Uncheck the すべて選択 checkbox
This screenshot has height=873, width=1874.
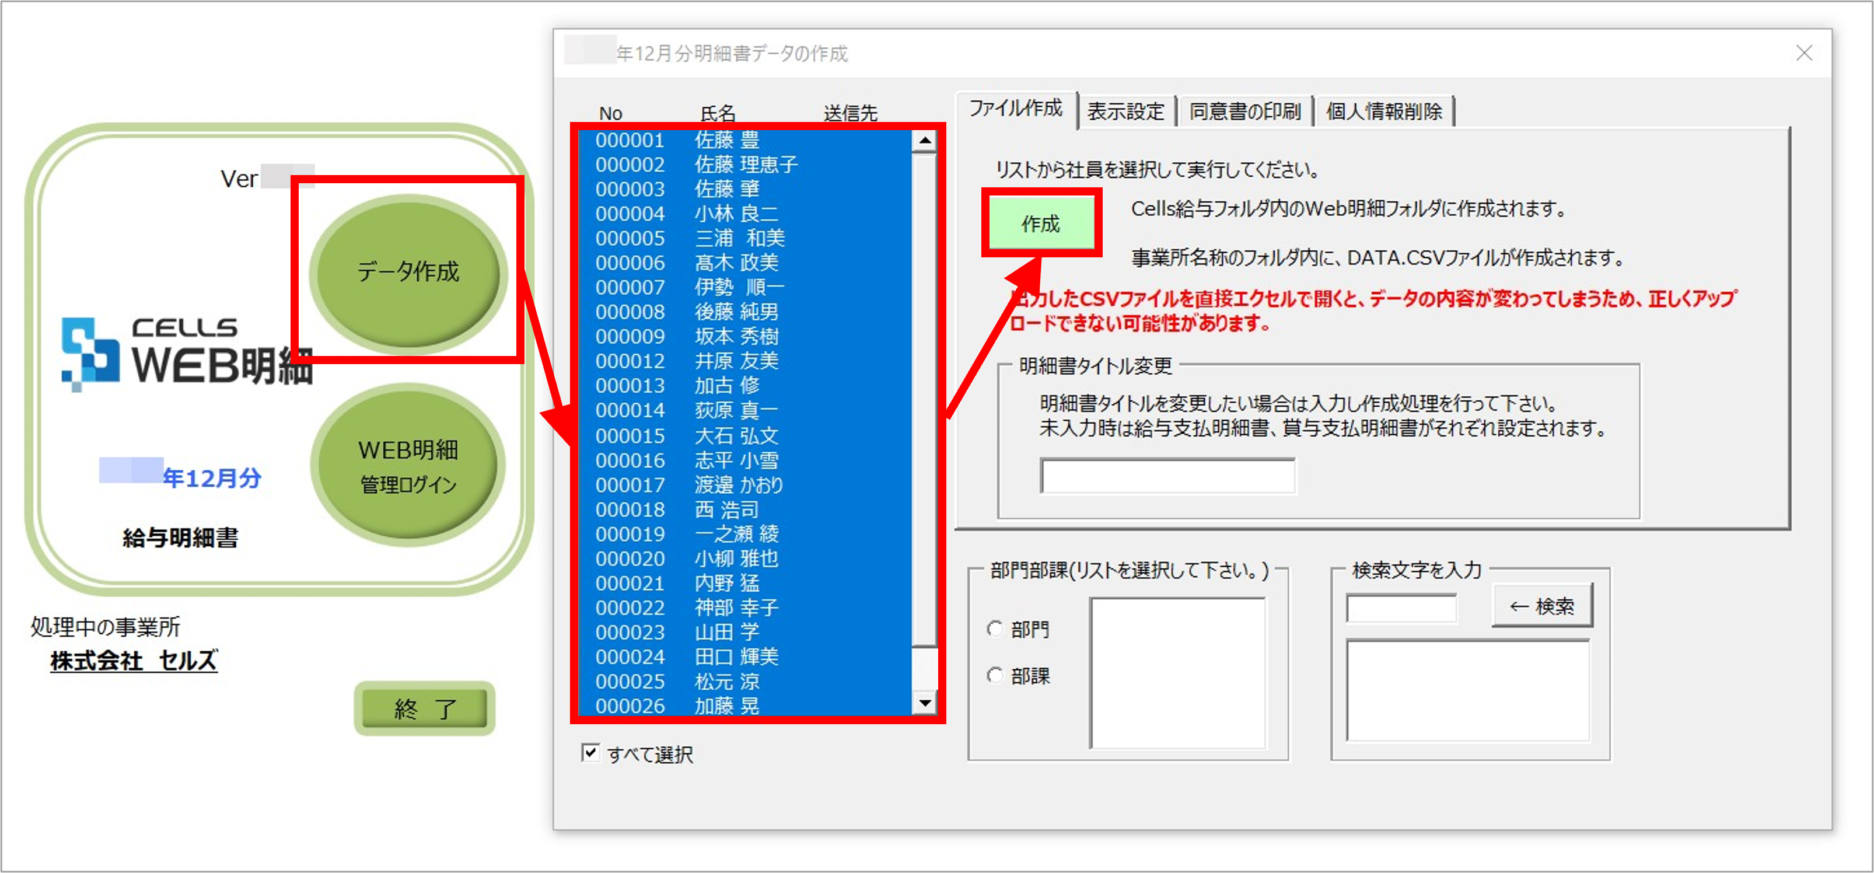590,752
